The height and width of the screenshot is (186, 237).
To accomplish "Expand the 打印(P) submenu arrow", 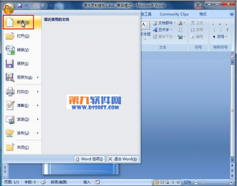I will coord(38,92).
